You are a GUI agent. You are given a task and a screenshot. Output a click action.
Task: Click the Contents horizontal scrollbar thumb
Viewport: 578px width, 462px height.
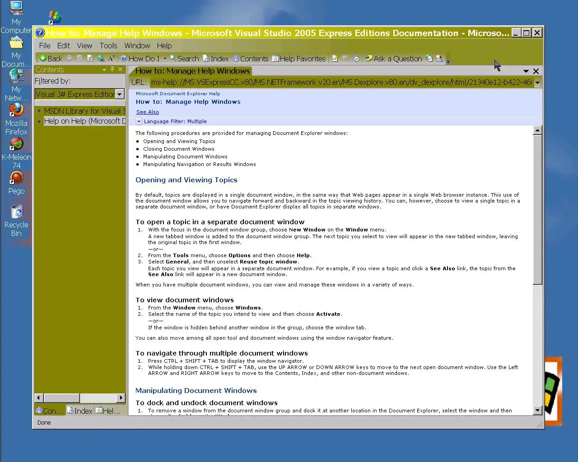click(62, 398)
